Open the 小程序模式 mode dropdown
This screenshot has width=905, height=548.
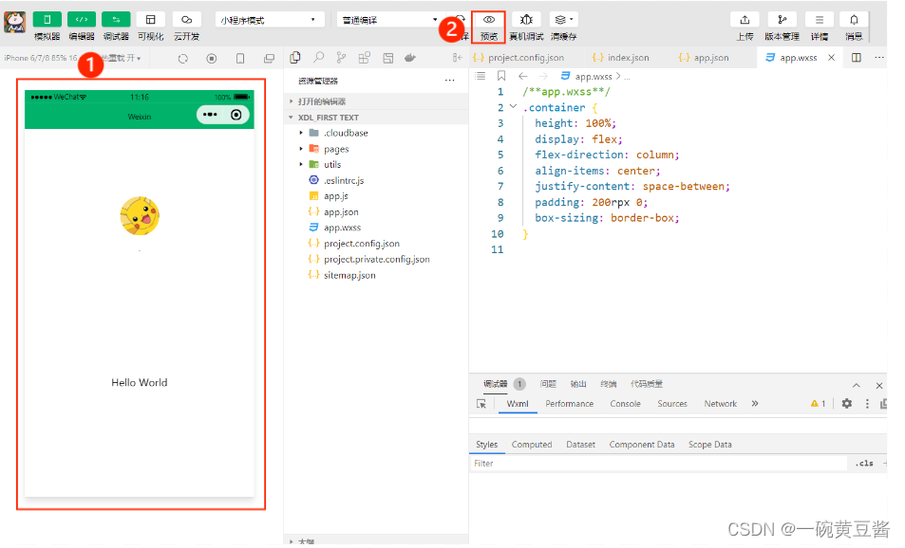pyautogui.click(x=269, y=20)
